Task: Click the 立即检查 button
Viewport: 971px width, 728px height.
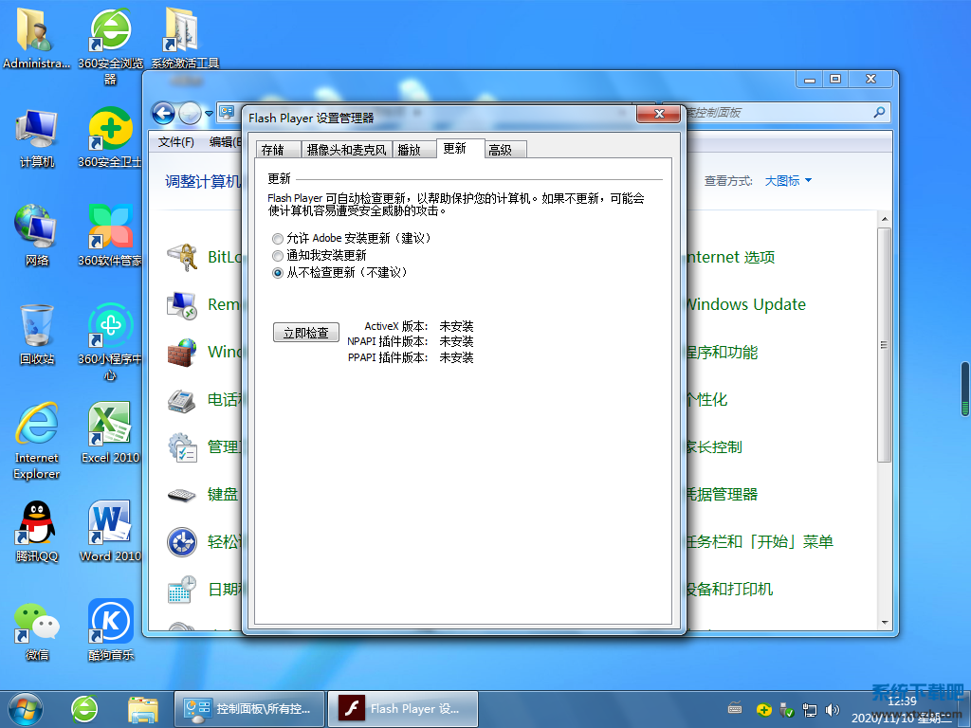Action: [305, 332]
